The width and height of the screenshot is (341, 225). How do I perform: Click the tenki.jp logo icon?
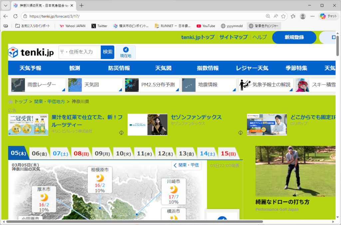click(x=13, y=52)
